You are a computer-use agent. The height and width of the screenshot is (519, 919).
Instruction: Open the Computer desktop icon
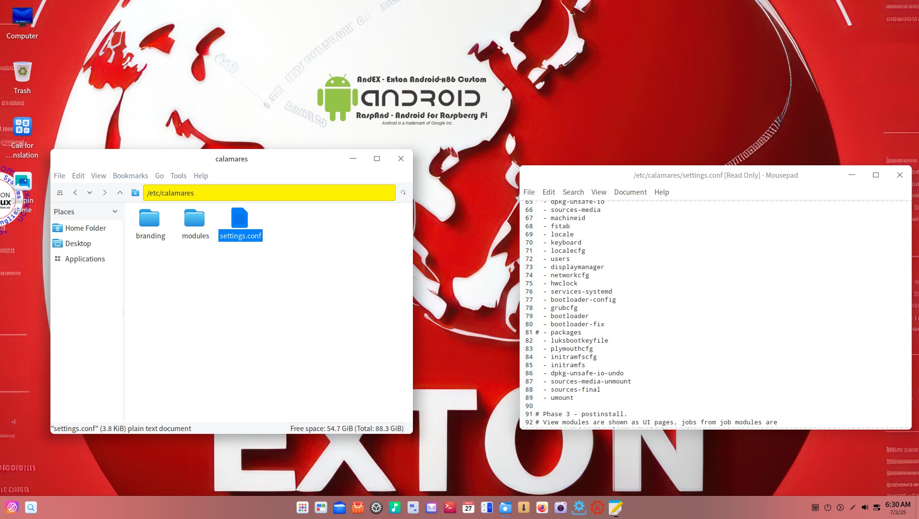(x=22, y=23)
